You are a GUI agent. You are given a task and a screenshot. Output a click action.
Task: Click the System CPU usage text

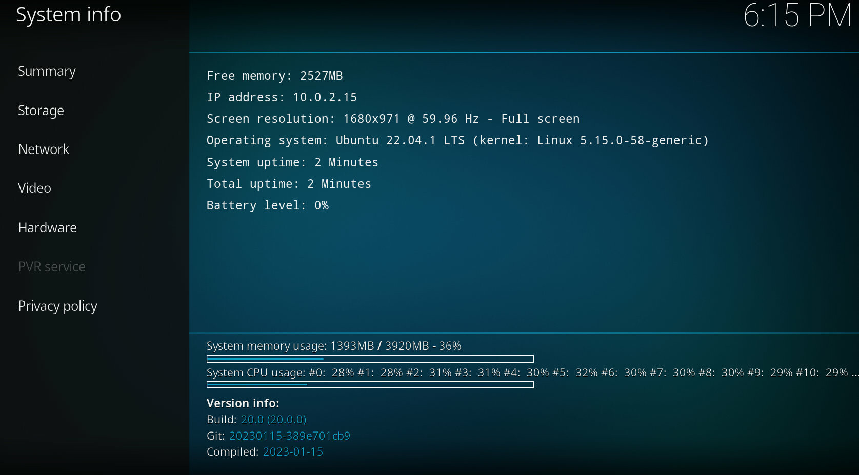click(x=528, y=373)
